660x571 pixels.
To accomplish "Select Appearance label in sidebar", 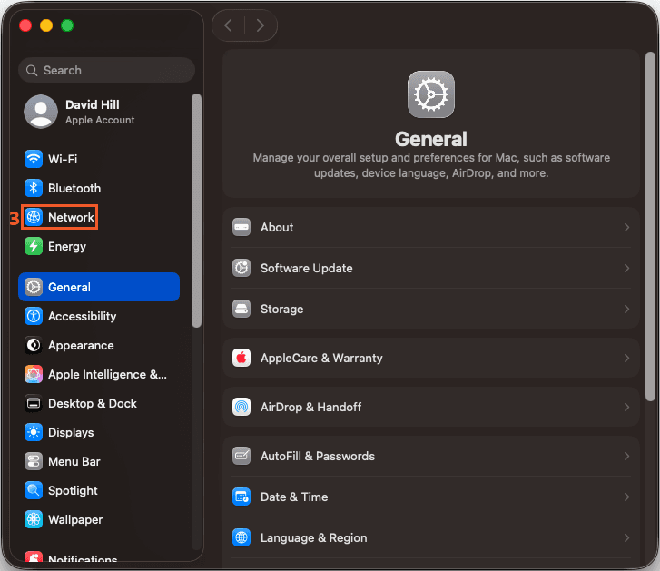I will click(x=81, y=346).
